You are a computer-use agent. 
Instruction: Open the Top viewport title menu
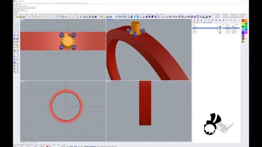click(x=22, y=20)
